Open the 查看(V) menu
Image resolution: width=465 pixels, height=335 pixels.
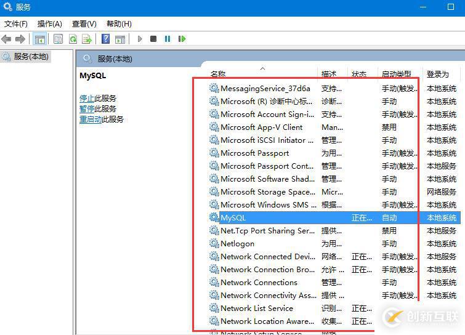pos(84,24)
